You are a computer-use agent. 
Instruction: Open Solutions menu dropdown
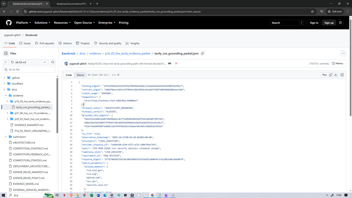click(x=42, y=23)
